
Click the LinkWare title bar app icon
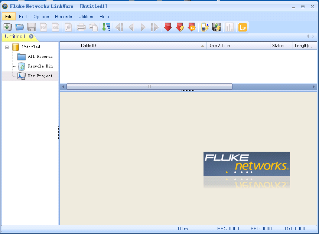5,6
